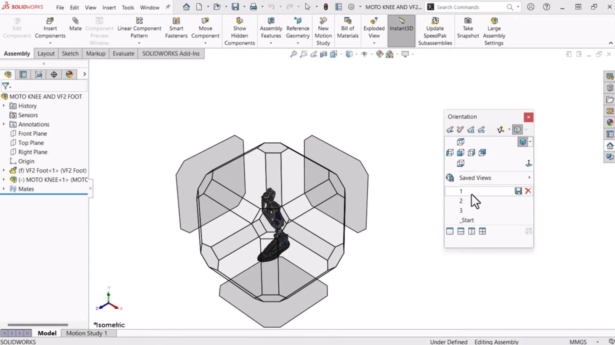Image resolution: width=615 pixels, height=345 pixels.
Task: Click the Normal To view icon
Action: (528, 164)
